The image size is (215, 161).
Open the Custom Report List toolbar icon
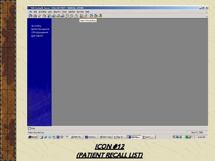click(86, 16)
